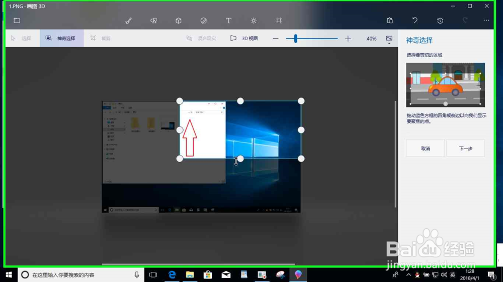Click the 40% zoom value

pyautogui.click(x=371, y=39)
